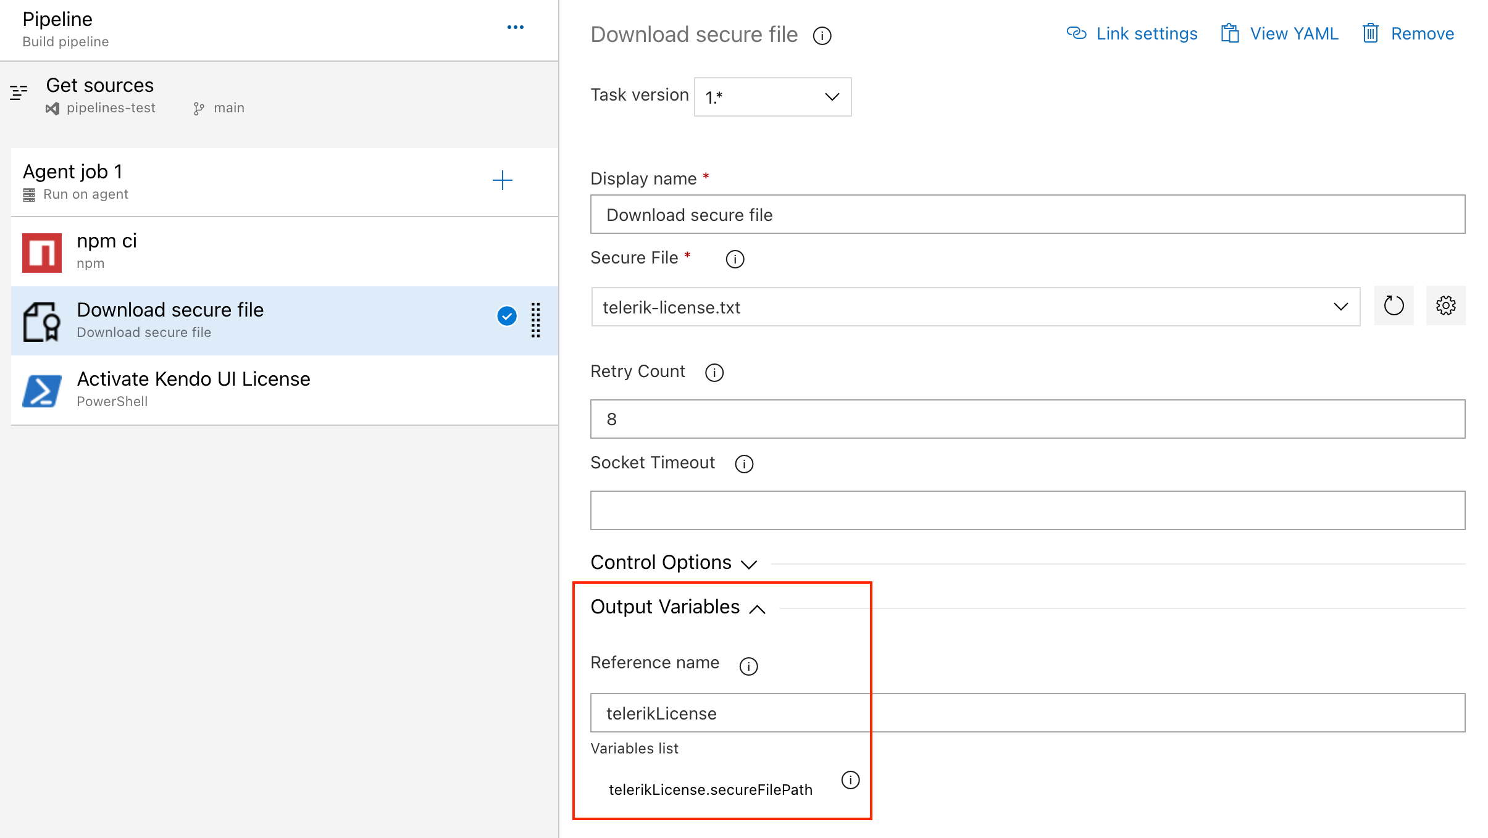Click the View YAML clipboard icon

1229,34
